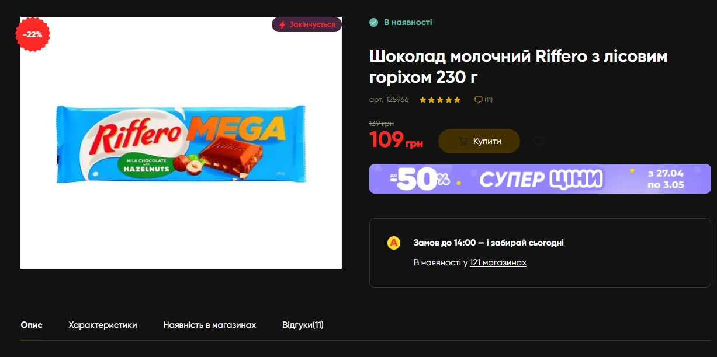
Task: Show the Відгуки(11) tab
Action: click(x=303, y=325)
